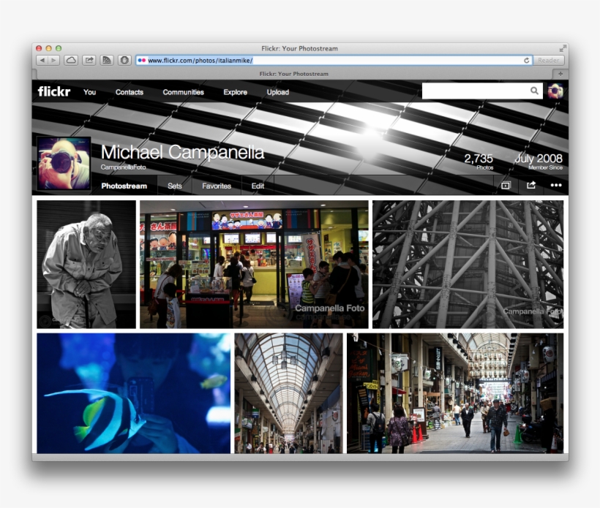Open the Explore menu
Viewport: 600px width, 508px height.
(234, 92)
